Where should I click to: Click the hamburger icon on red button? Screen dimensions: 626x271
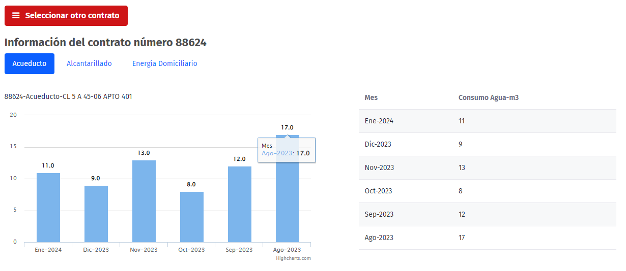click(x=16, y=16)
